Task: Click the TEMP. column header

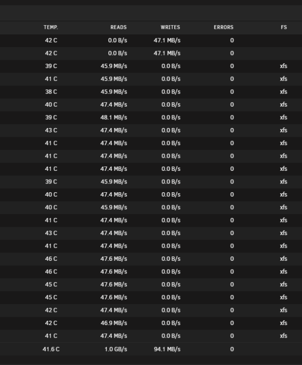Action: [51, 27]
